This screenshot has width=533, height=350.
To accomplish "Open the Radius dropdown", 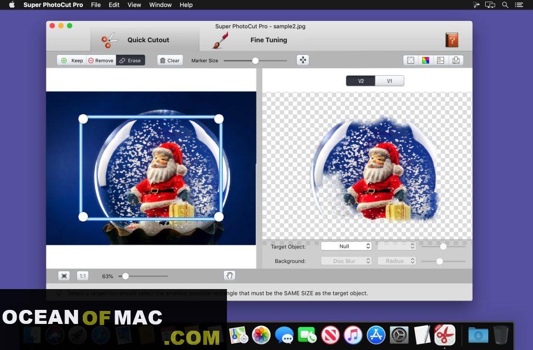I will pos(397,261).
